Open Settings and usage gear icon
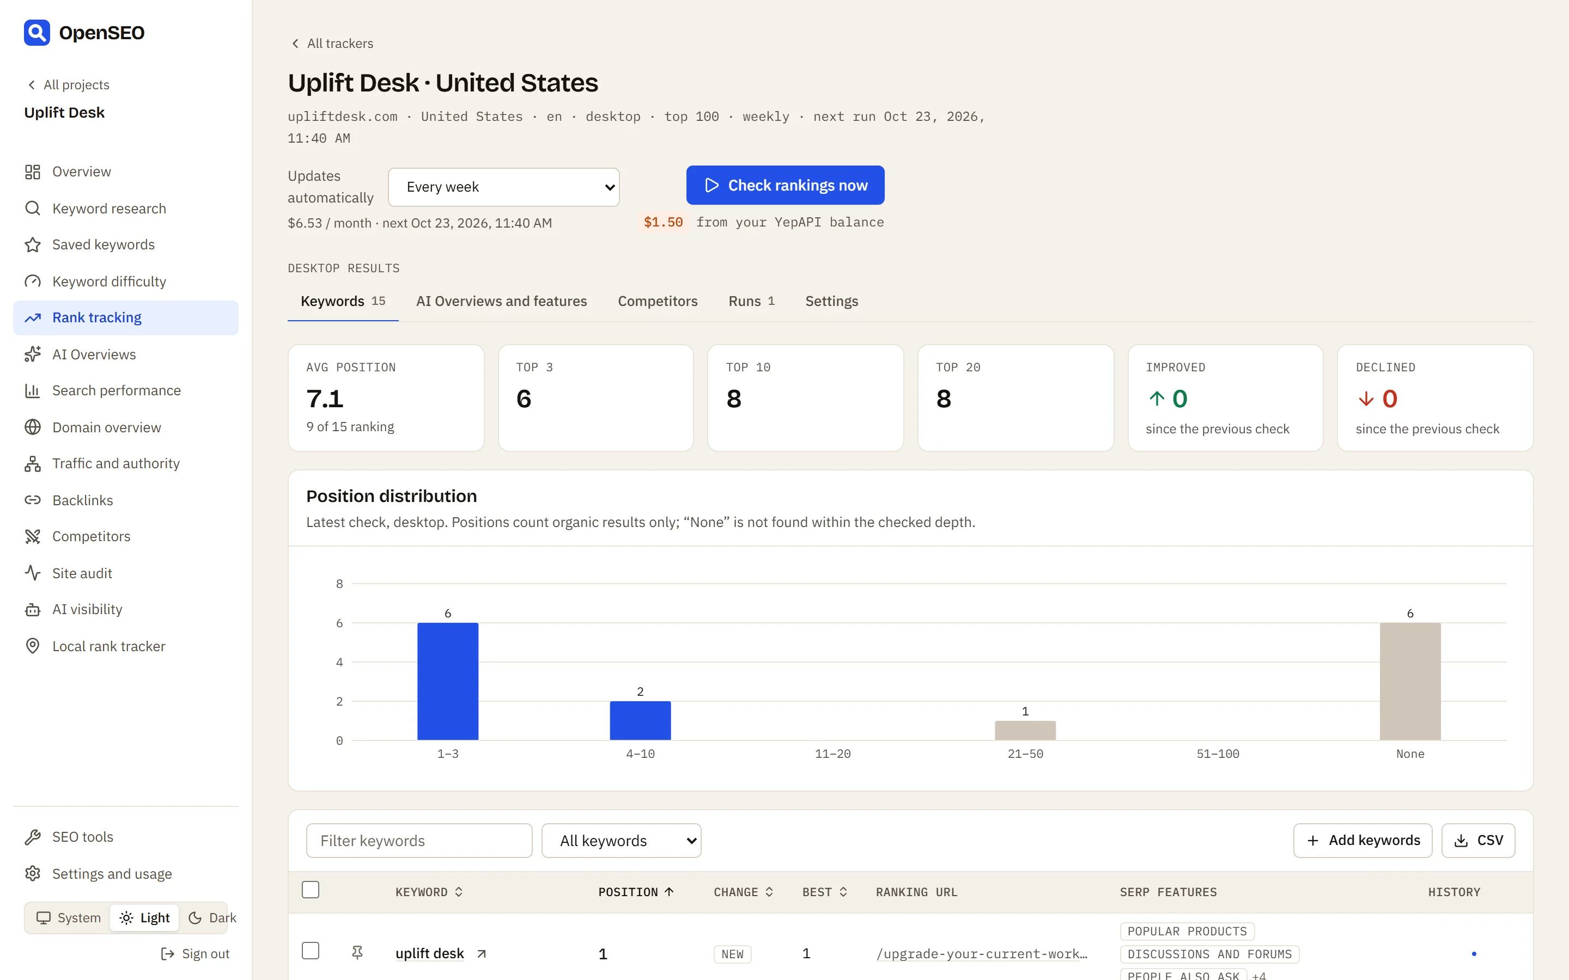1569x980 pixels. (x=33, y=873)
